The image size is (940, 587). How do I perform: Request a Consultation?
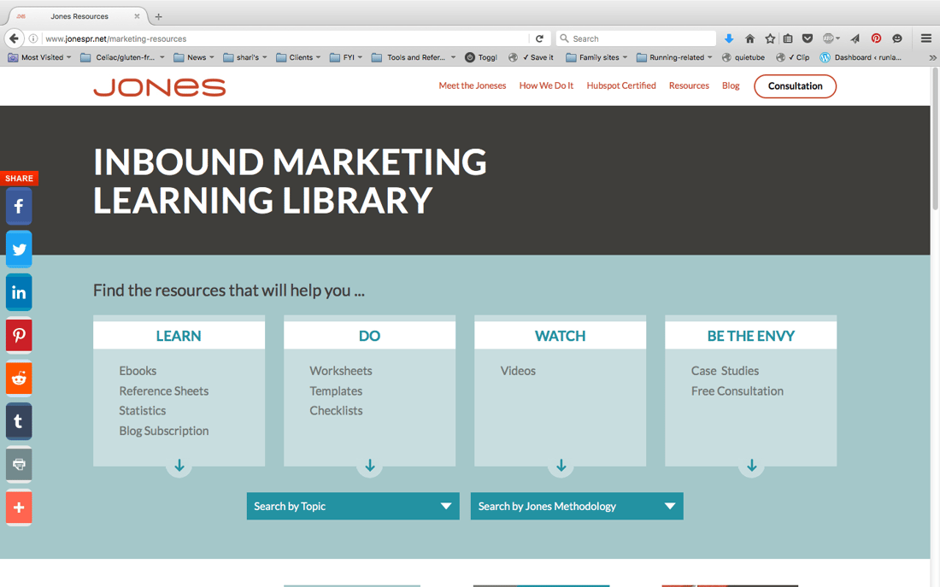click(795, 85)
